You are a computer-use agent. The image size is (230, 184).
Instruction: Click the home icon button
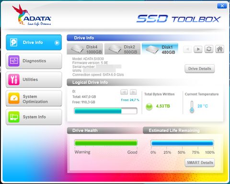(220, 49)
